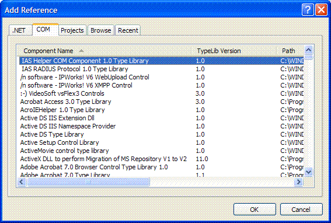Viewport: 331px width, 223px height.
Task: Click version 3.0 of Acrobat Access row
Action: coord(200,102)
